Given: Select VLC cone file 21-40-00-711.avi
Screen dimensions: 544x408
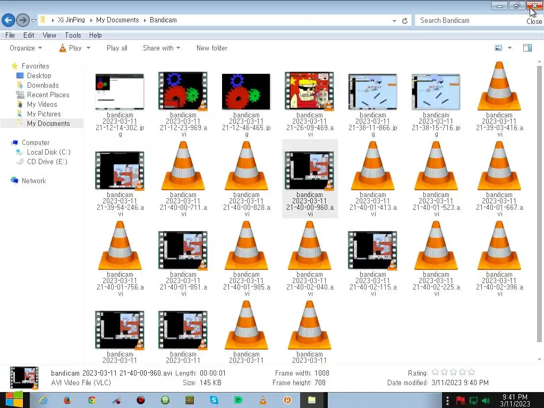Looking at the screenshot, I should tap(183, 166).
